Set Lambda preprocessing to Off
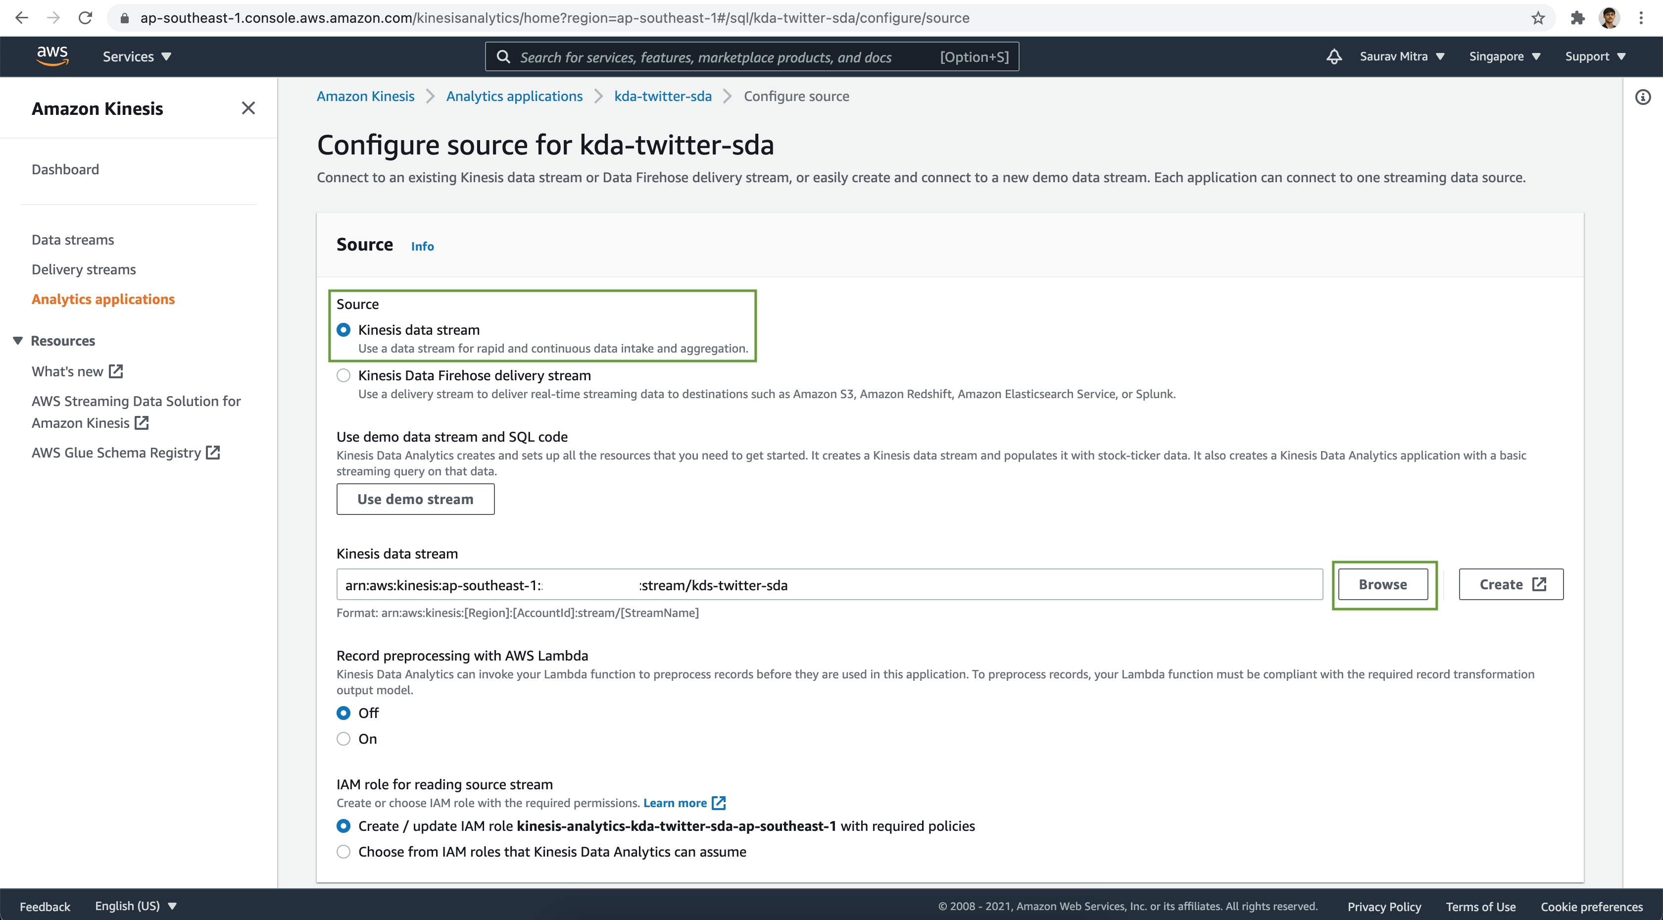The image size is (1663, 920). pos(343,713)
